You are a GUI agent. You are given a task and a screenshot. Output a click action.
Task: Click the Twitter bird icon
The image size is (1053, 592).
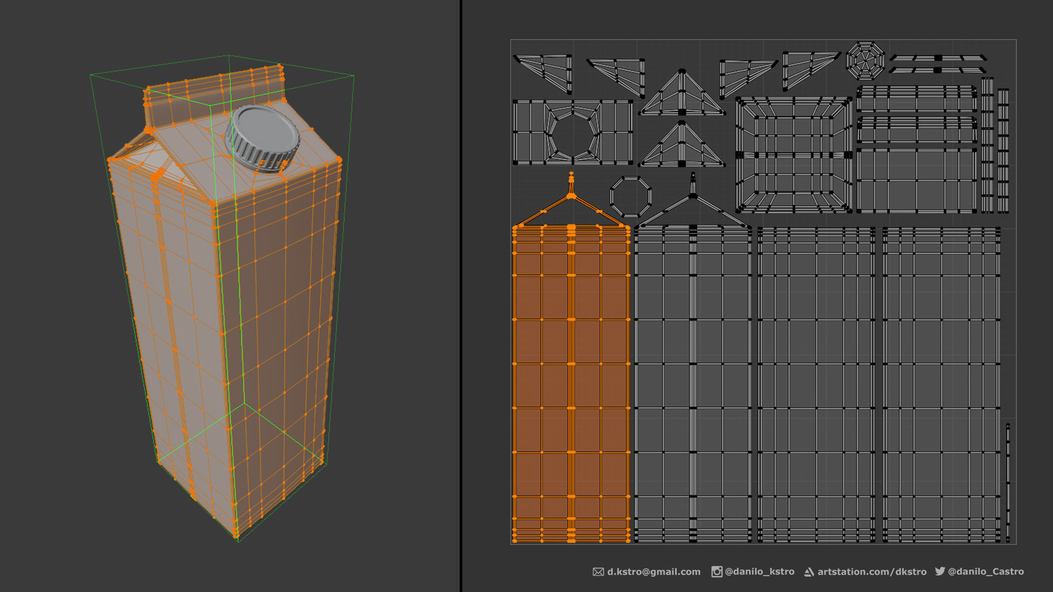[x=940, y=571]
